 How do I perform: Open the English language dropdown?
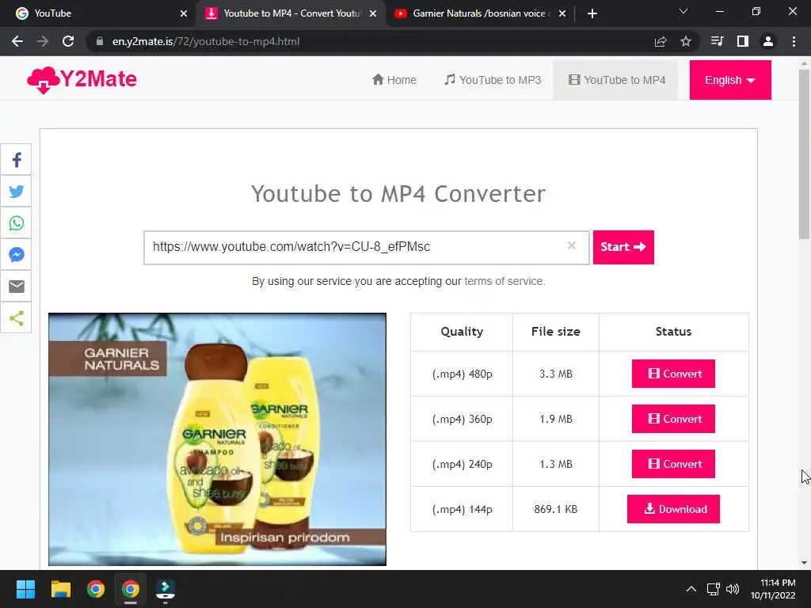click(730, 80)
